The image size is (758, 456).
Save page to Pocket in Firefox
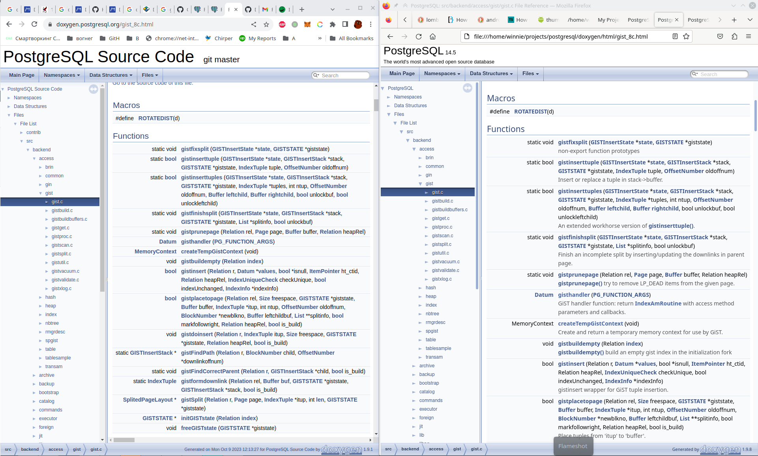720,36
